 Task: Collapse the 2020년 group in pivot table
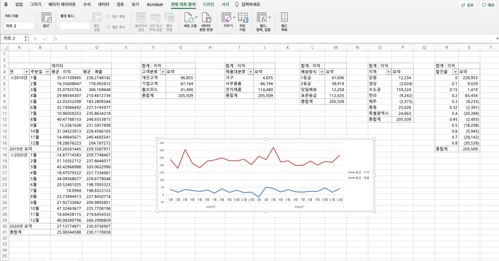point(12,155)
